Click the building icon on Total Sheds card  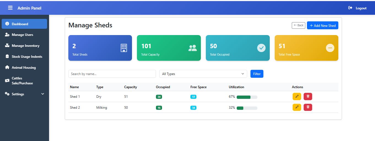coord(124,48)
